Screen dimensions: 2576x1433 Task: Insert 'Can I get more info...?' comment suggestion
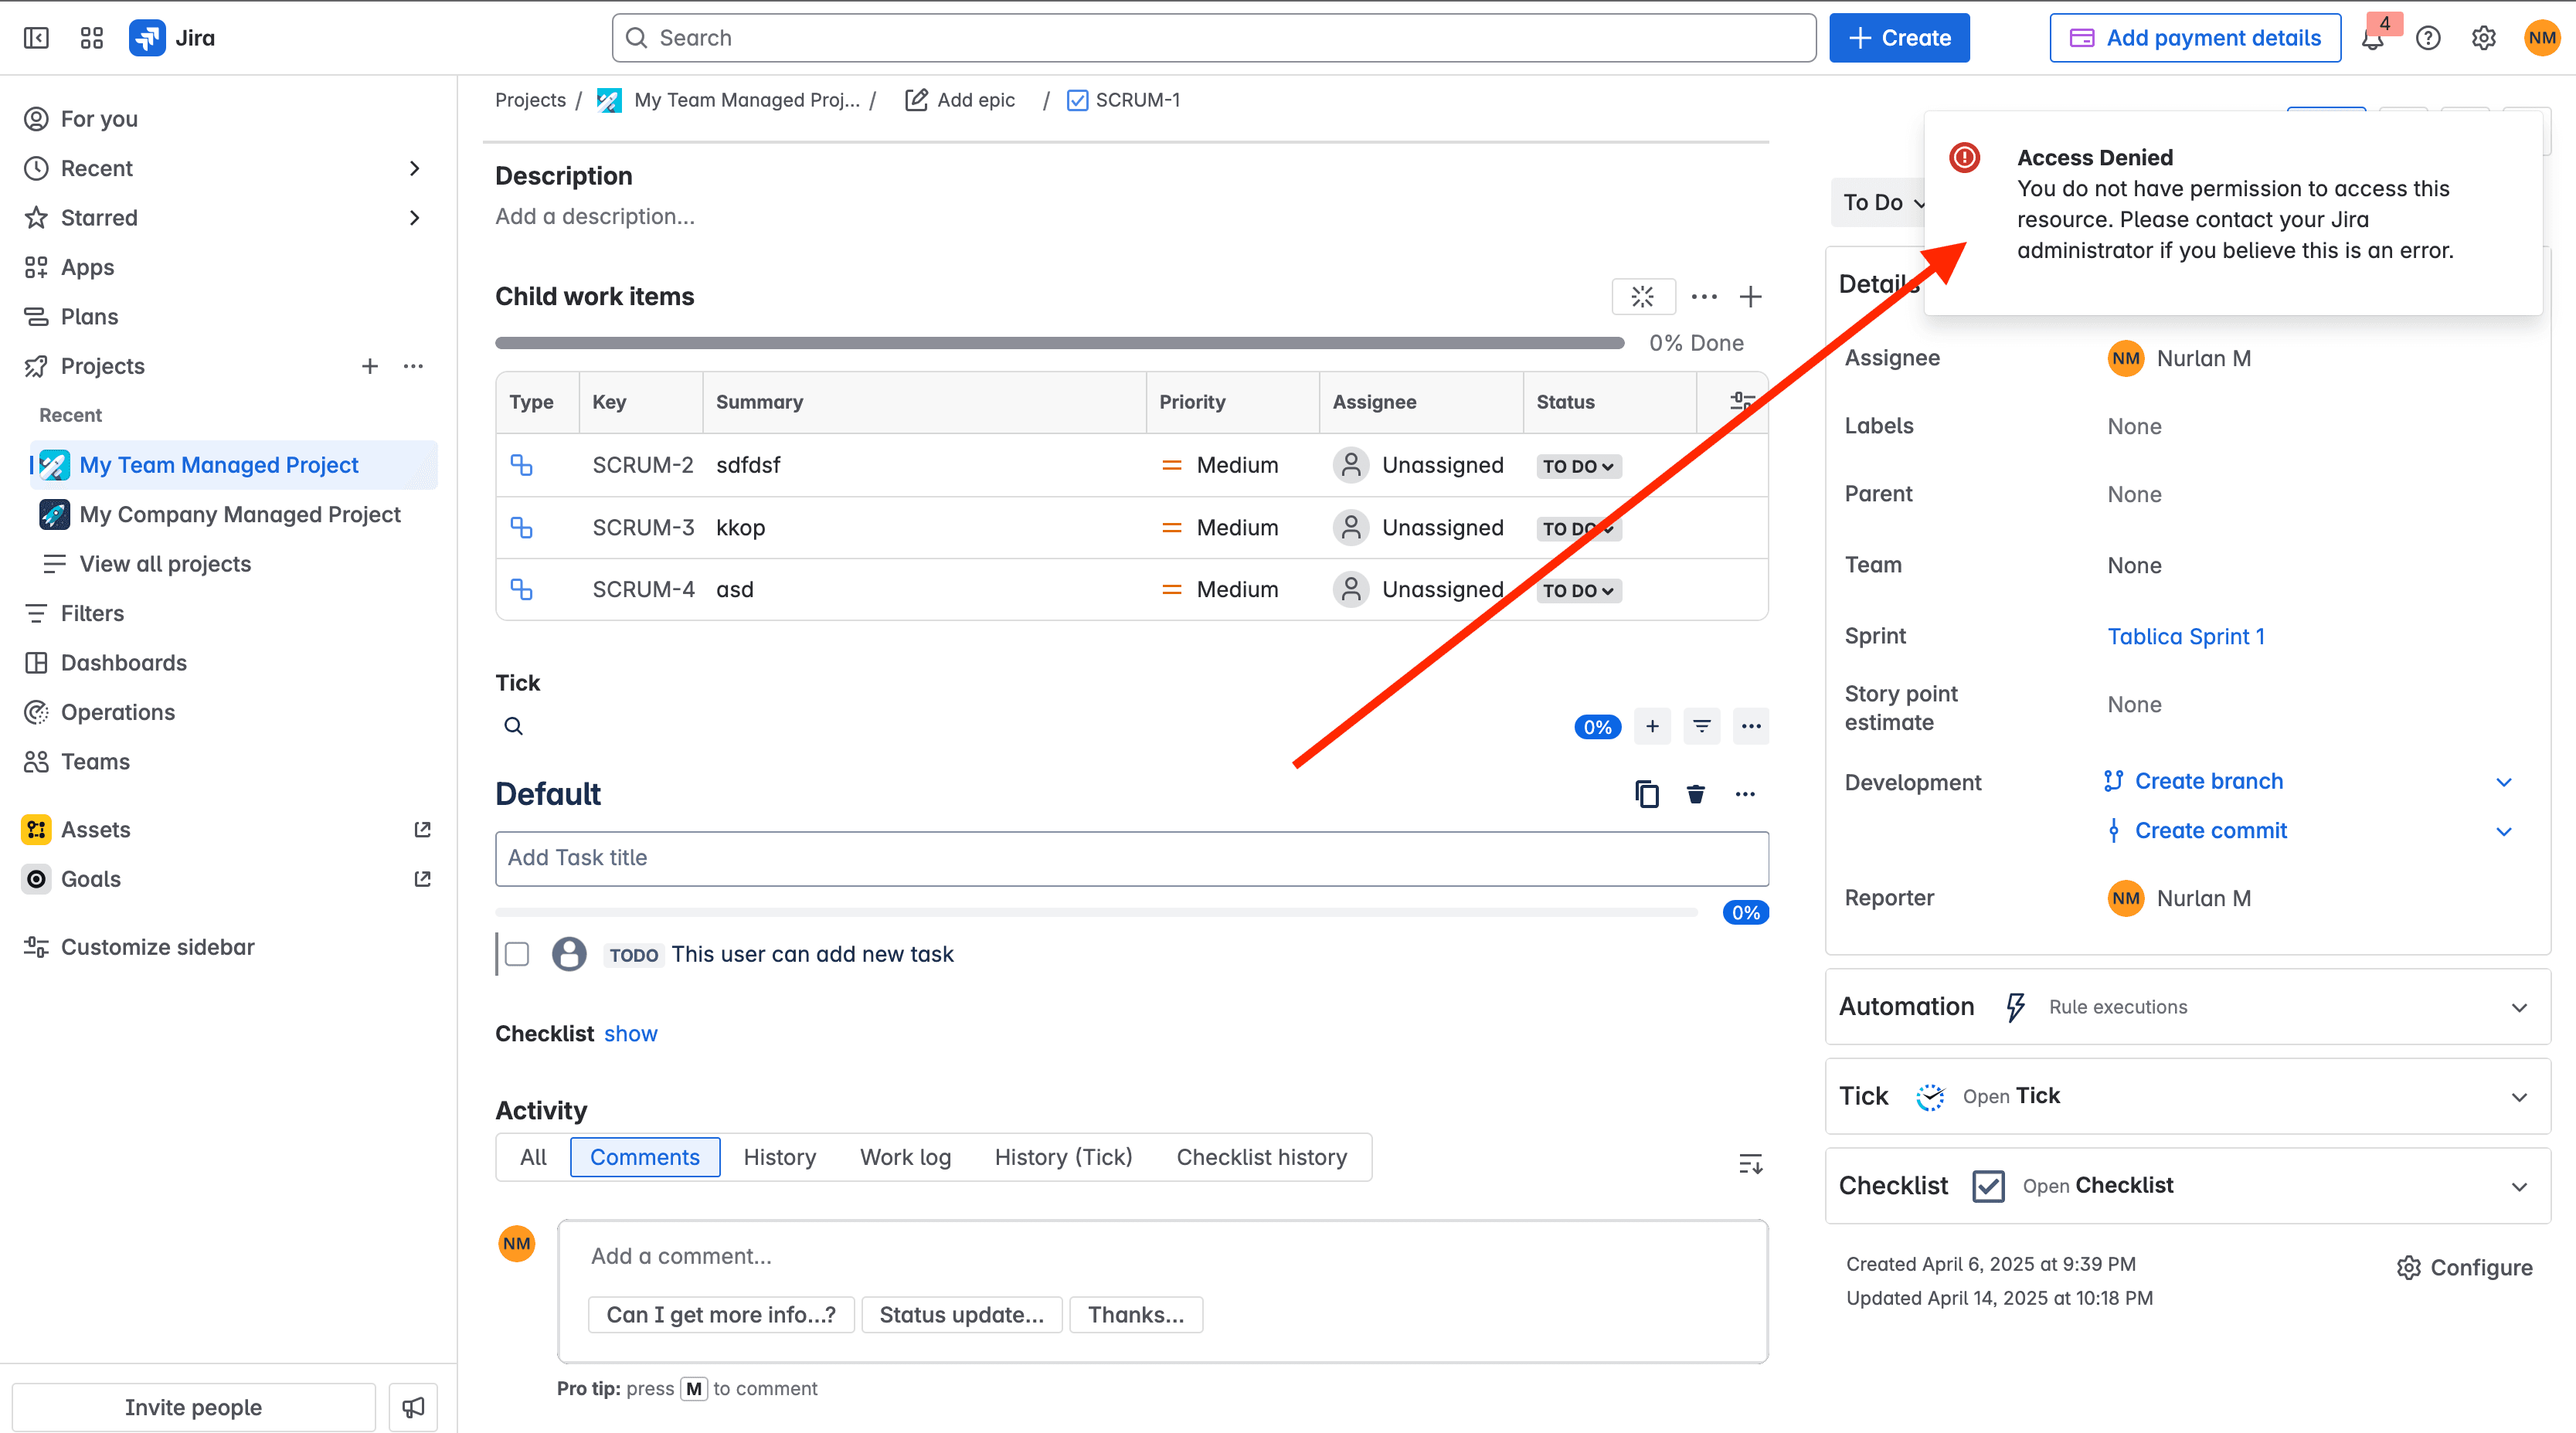721,1314
